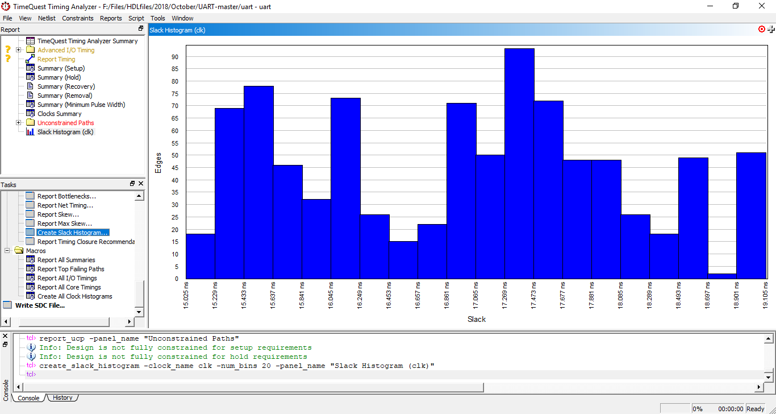The width and height of the screenshot is (776, 414).
Task: Click the Report Bottlenecks task icon
Action: click(x=30, y=196)
